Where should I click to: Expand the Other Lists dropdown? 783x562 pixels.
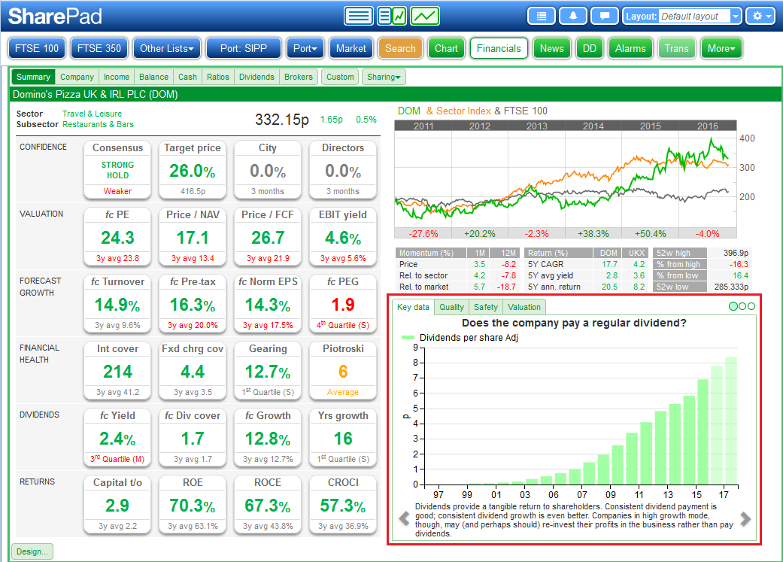tap(167, 48)
